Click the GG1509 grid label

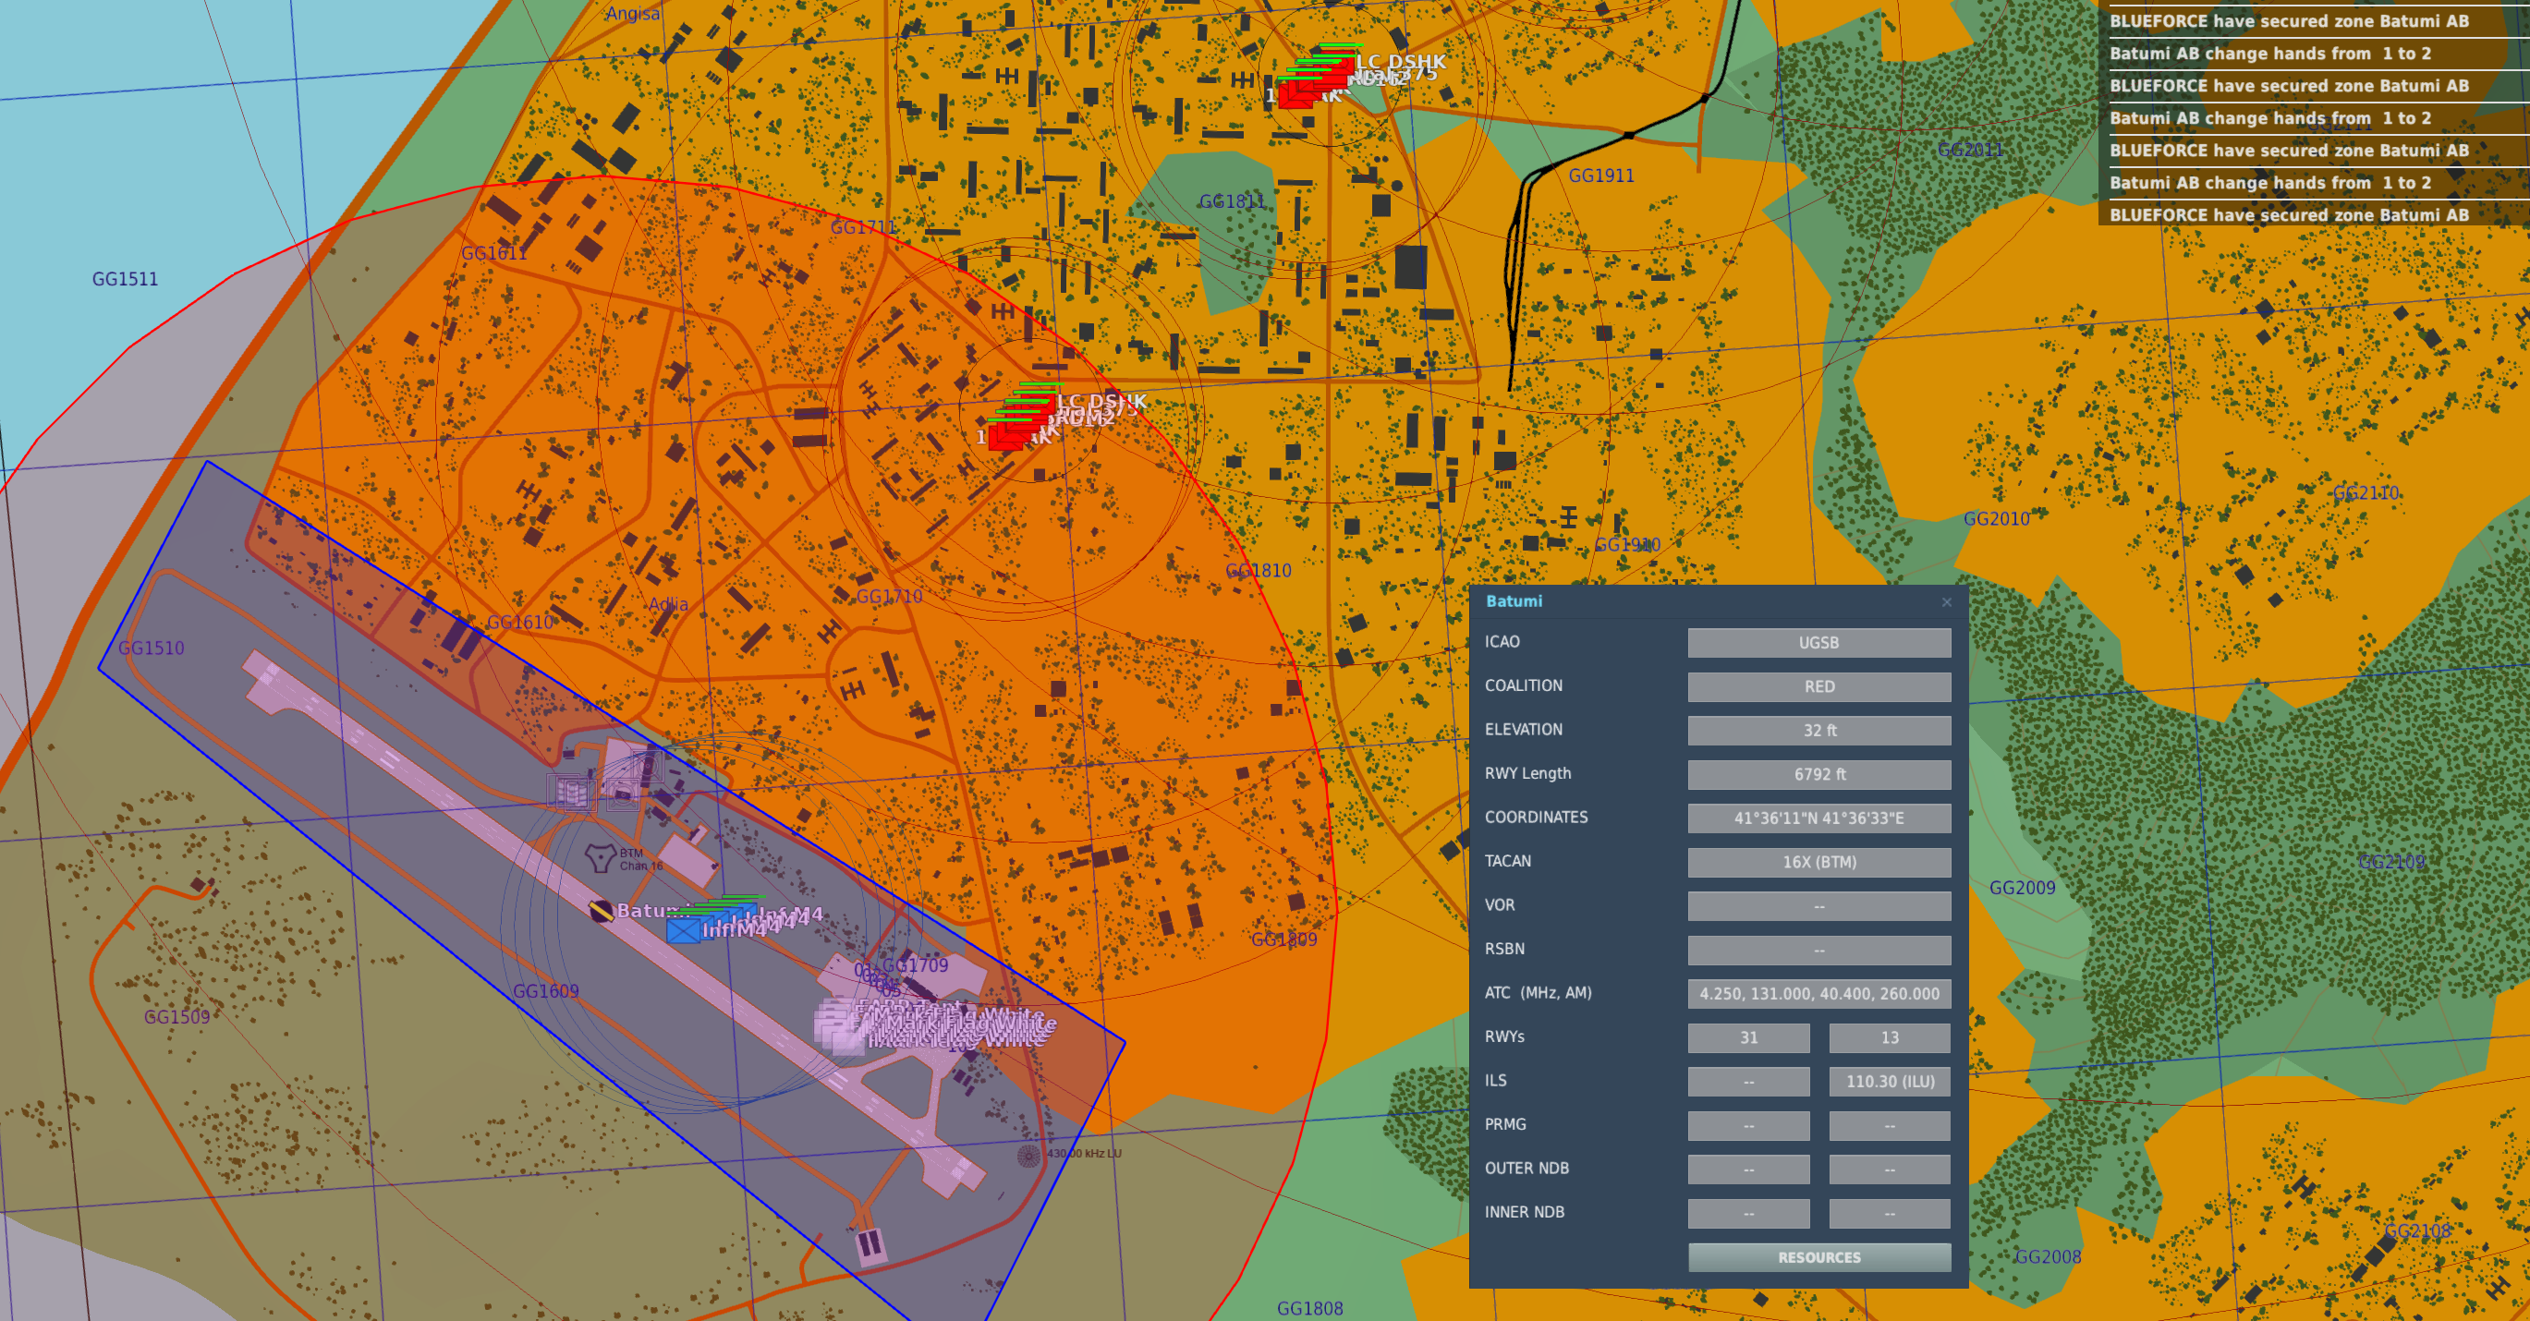[x=176, y=1017]
